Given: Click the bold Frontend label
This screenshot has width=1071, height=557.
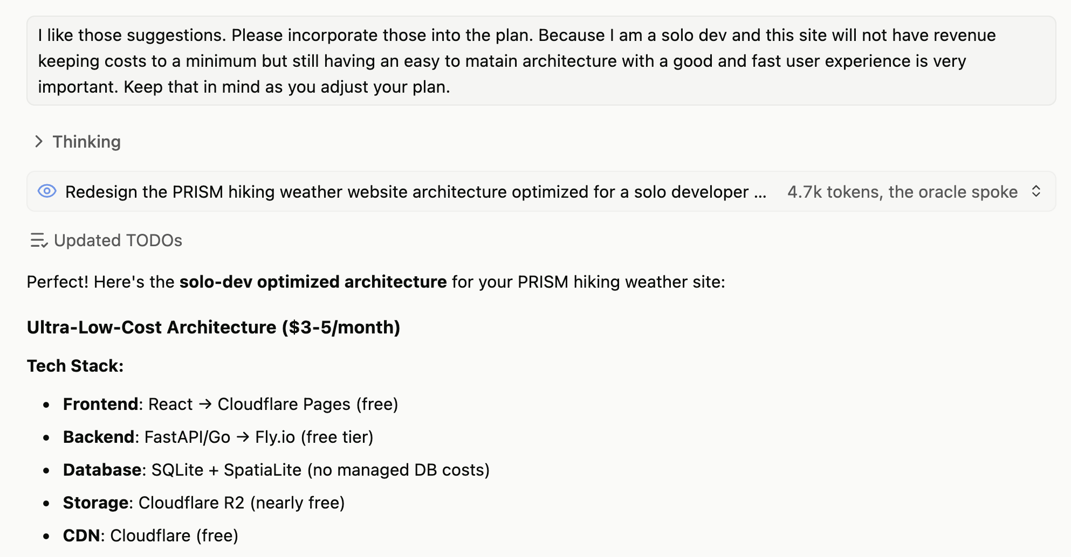Looking at the screenshot, I should (x=101, y=404).
